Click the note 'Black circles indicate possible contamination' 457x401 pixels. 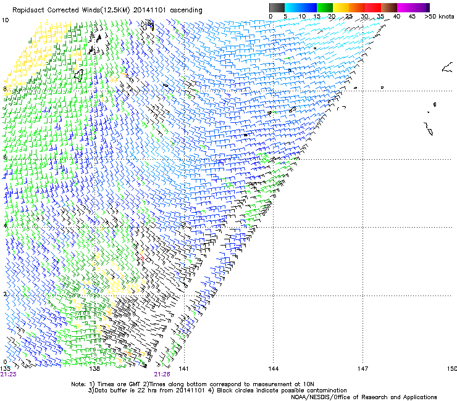282,391
